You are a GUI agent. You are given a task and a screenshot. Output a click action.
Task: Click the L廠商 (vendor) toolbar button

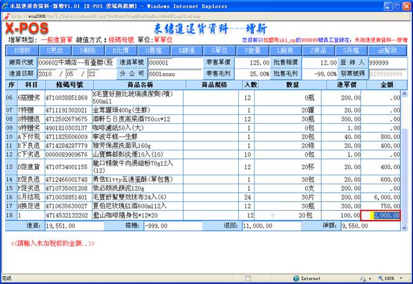tap(286, 50)
